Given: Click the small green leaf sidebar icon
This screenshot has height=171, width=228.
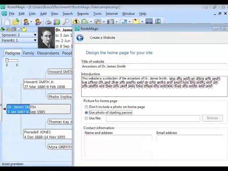Looking at the screenshot, I should (3, 29).
